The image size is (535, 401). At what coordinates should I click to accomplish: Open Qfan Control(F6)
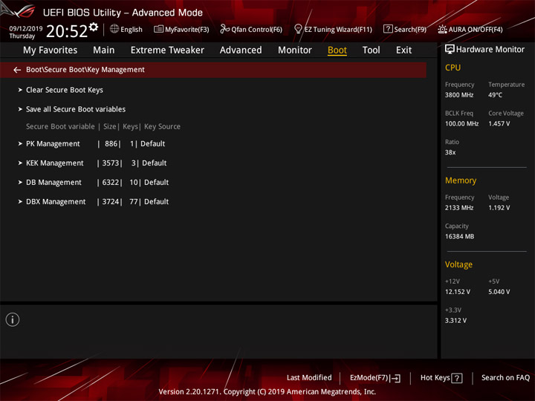point(256,29)
